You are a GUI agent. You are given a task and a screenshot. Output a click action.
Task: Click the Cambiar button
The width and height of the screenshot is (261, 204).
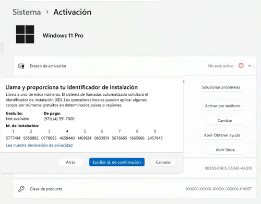(x=225, y=120)
